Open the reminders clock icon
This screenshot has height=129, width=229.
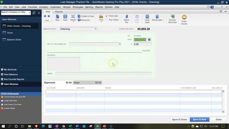pos(208,7)
